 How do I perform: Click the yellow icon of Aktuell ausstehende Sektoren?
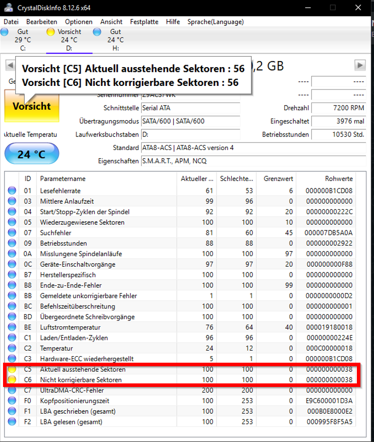coord(12,369)
